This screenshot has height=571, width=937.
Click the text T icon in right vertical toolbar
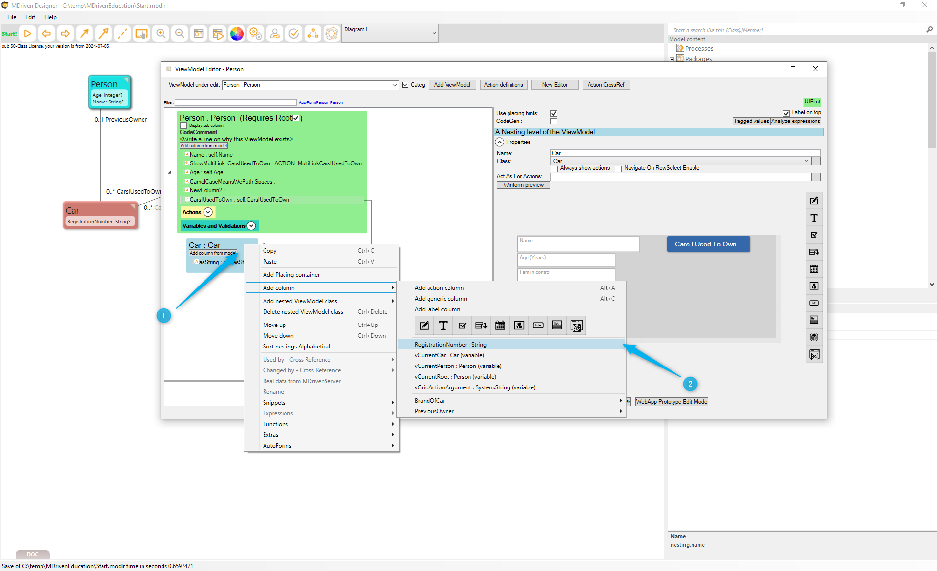click(x=814, y=218)
